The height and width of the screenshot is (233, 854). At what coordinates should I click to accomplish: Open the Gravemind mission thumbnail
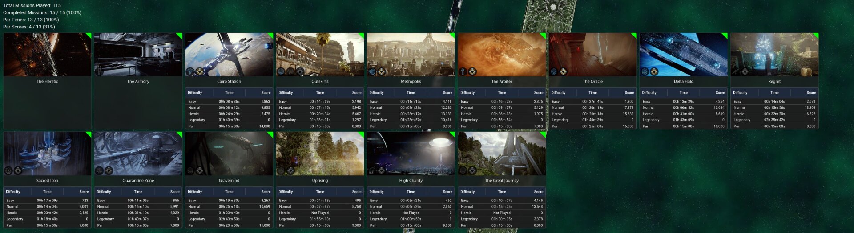click(x=229, y=153)
